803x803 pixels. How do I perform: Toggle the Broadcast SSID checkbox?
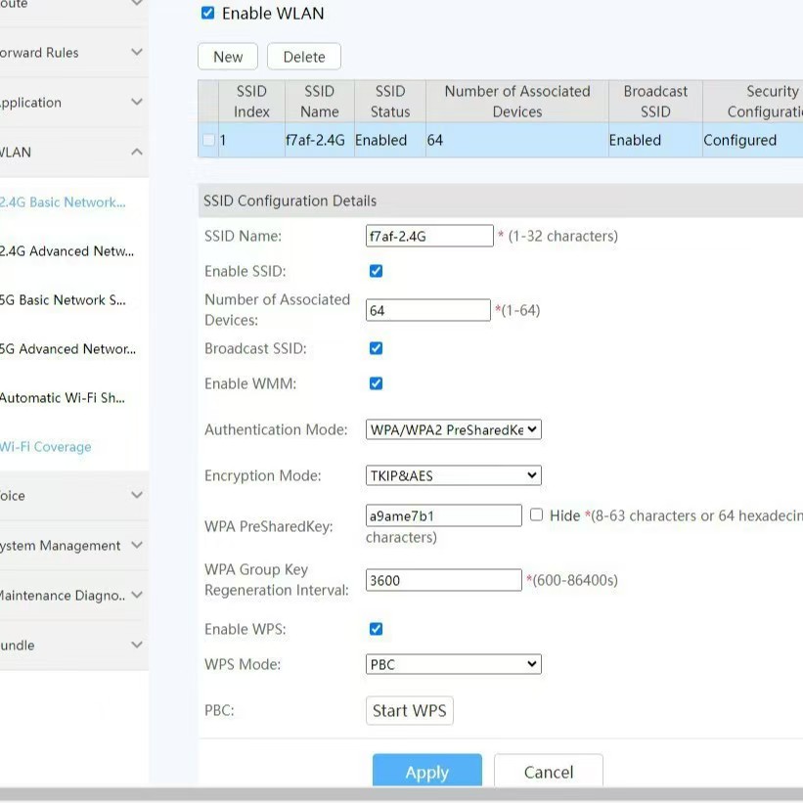pyautogui.click(x=376, y=348)
